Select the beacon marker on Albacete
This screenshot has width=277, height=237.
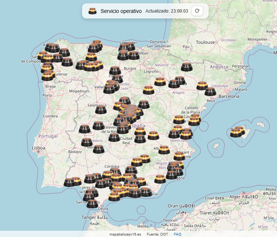(x=164, y=150)
